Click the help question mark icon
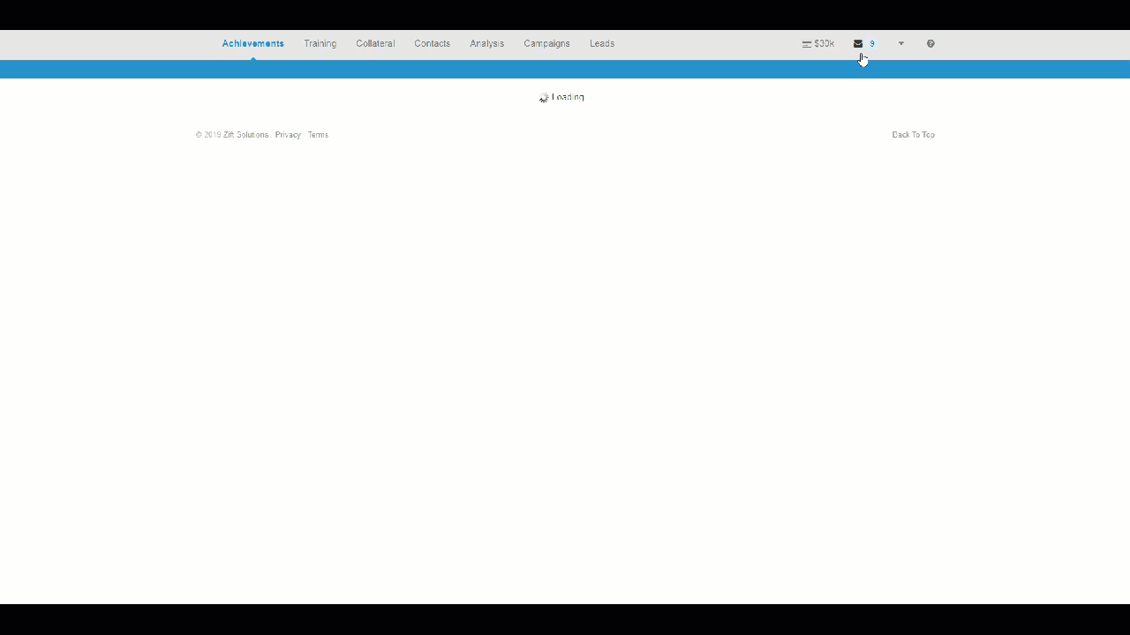1130x635 pixels. click(930, 43)
